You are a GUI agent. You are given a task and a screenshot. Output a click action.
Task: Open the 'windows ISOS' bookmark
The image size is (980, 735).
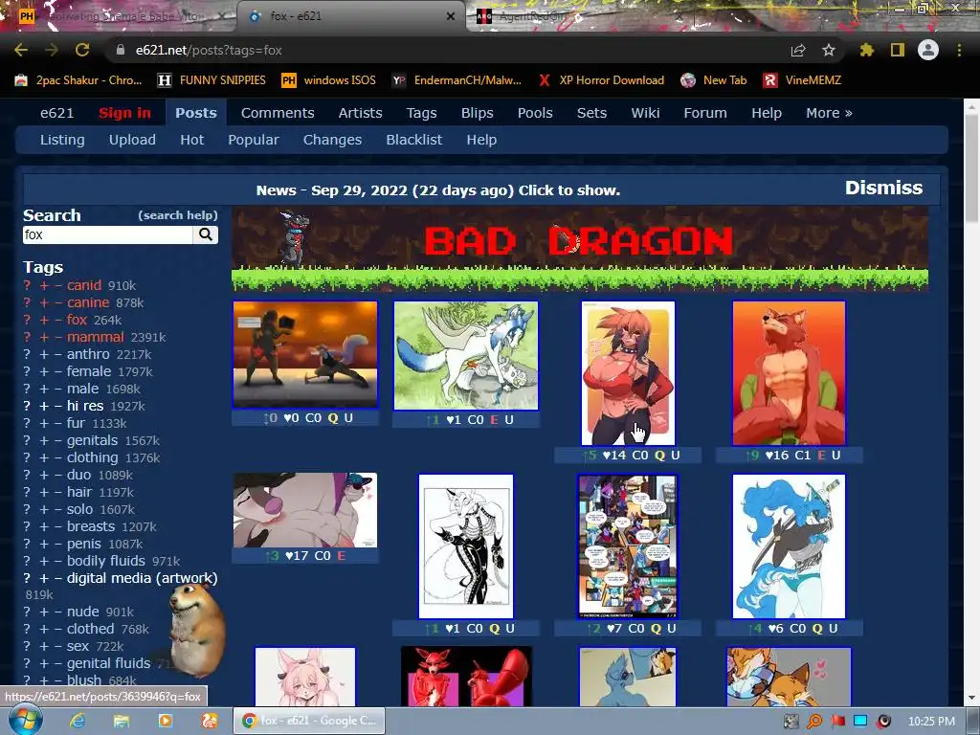[329, 80]
